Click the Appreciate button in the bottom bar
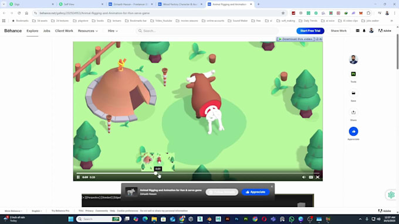Image resolution: width=399 pixels, height=224 pixels. tap(255, 192)
